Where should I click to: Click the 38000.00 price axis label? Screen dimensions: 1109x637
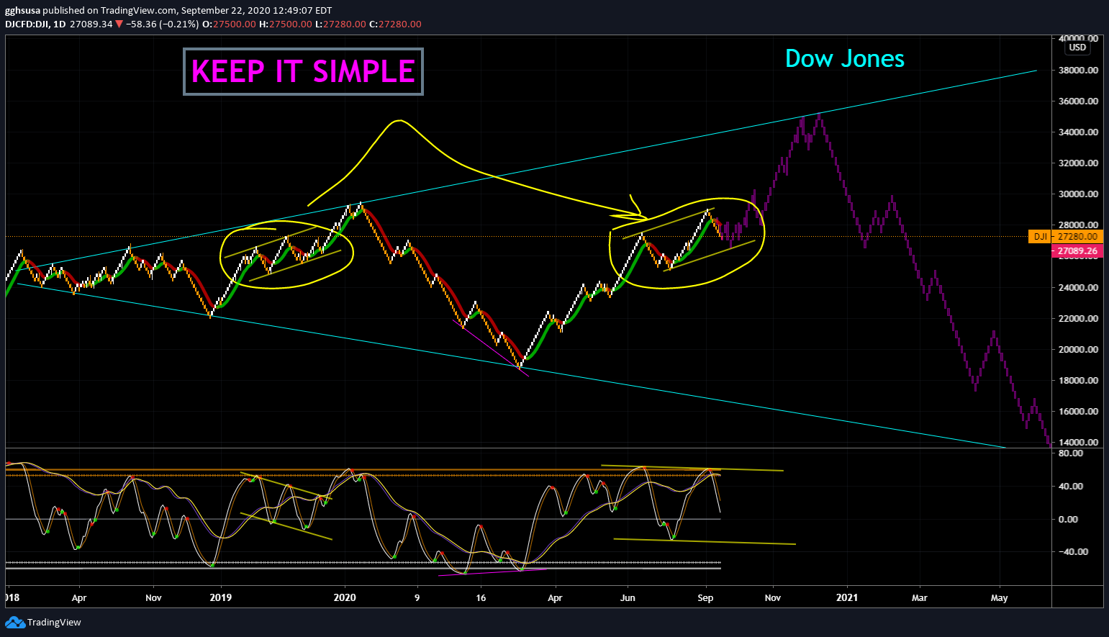pyautogui.click(x=1077, y=71)
